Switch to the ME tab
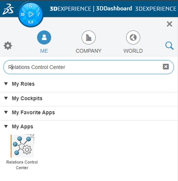 [x=44, y=42]
